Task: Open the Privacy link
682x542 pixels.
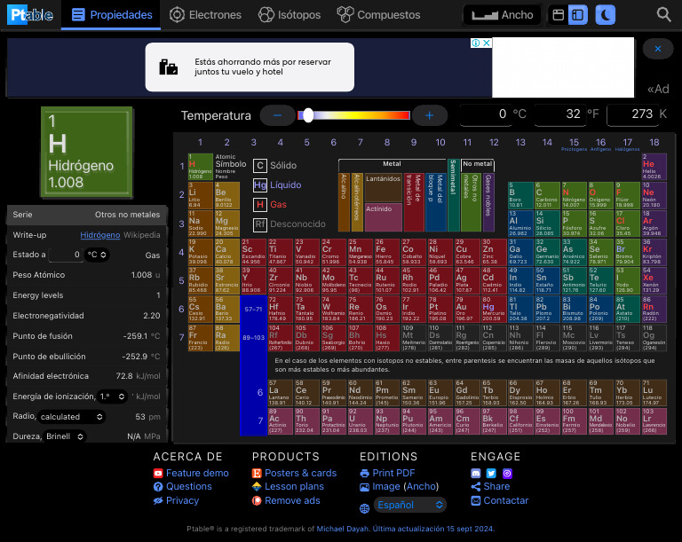Action: click(176, 500)
